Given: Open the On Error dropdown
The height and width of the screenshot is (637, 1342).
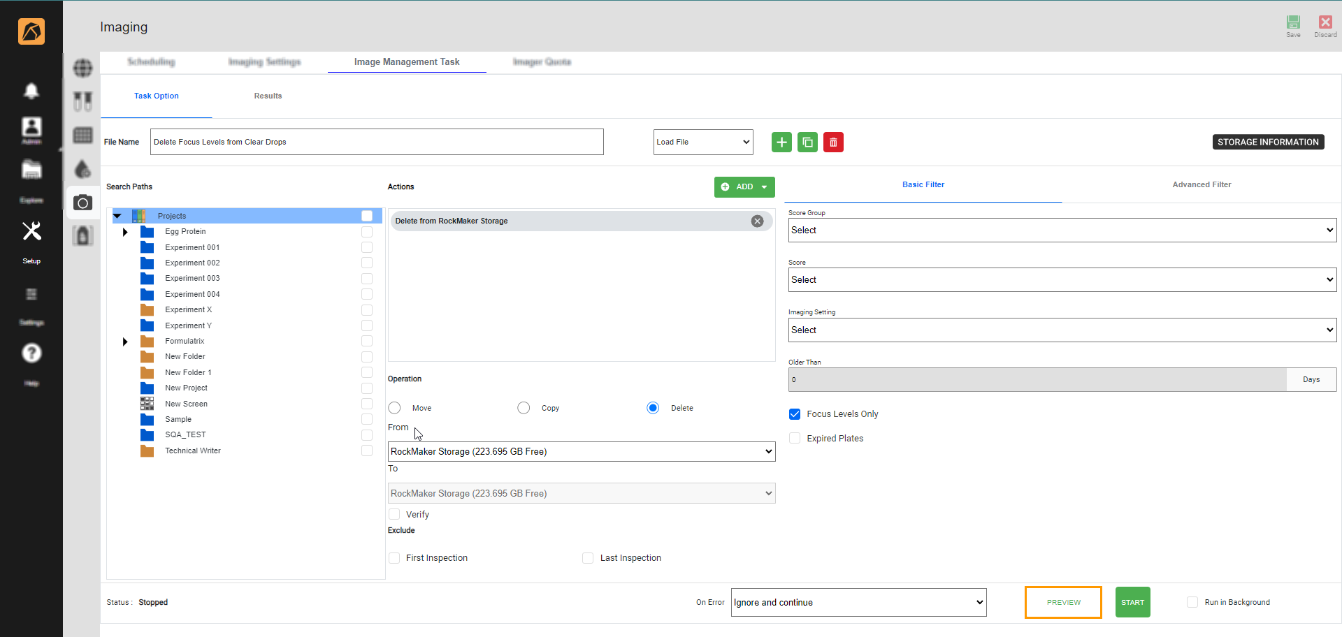Looking at the screenshot, I should coord(858,602).
